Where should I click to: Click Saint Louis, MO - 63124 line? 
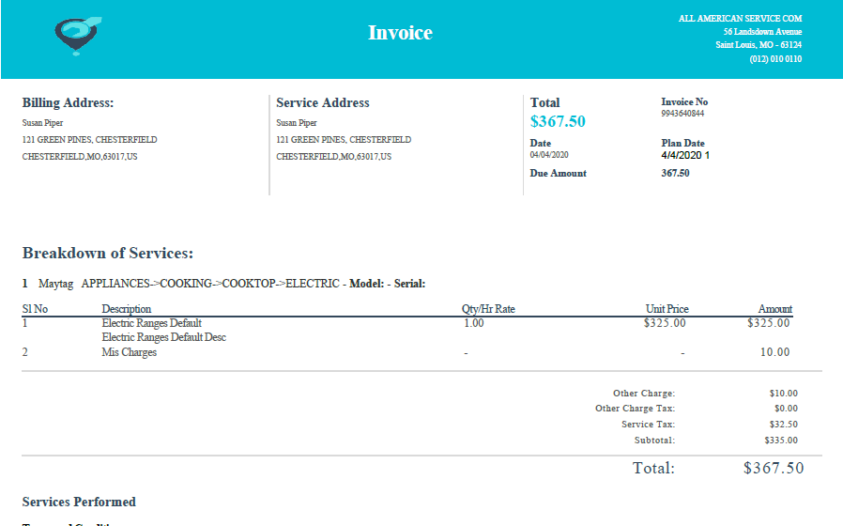point(759,45)
